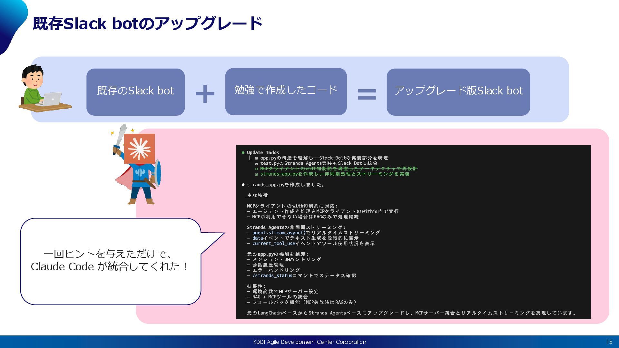The height and width of the screenshot is (348, 619).
Task: Click the footer KDDI Agile Development Center Corporation
Action: tap(309, 342)
